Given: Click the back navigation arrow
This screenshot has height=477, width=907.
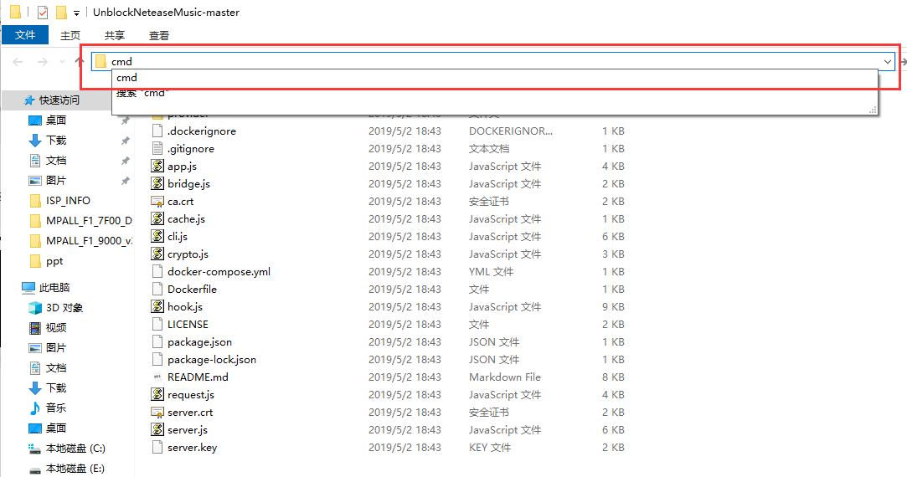Looking at the screenshot, I should [x=18, y=62].
